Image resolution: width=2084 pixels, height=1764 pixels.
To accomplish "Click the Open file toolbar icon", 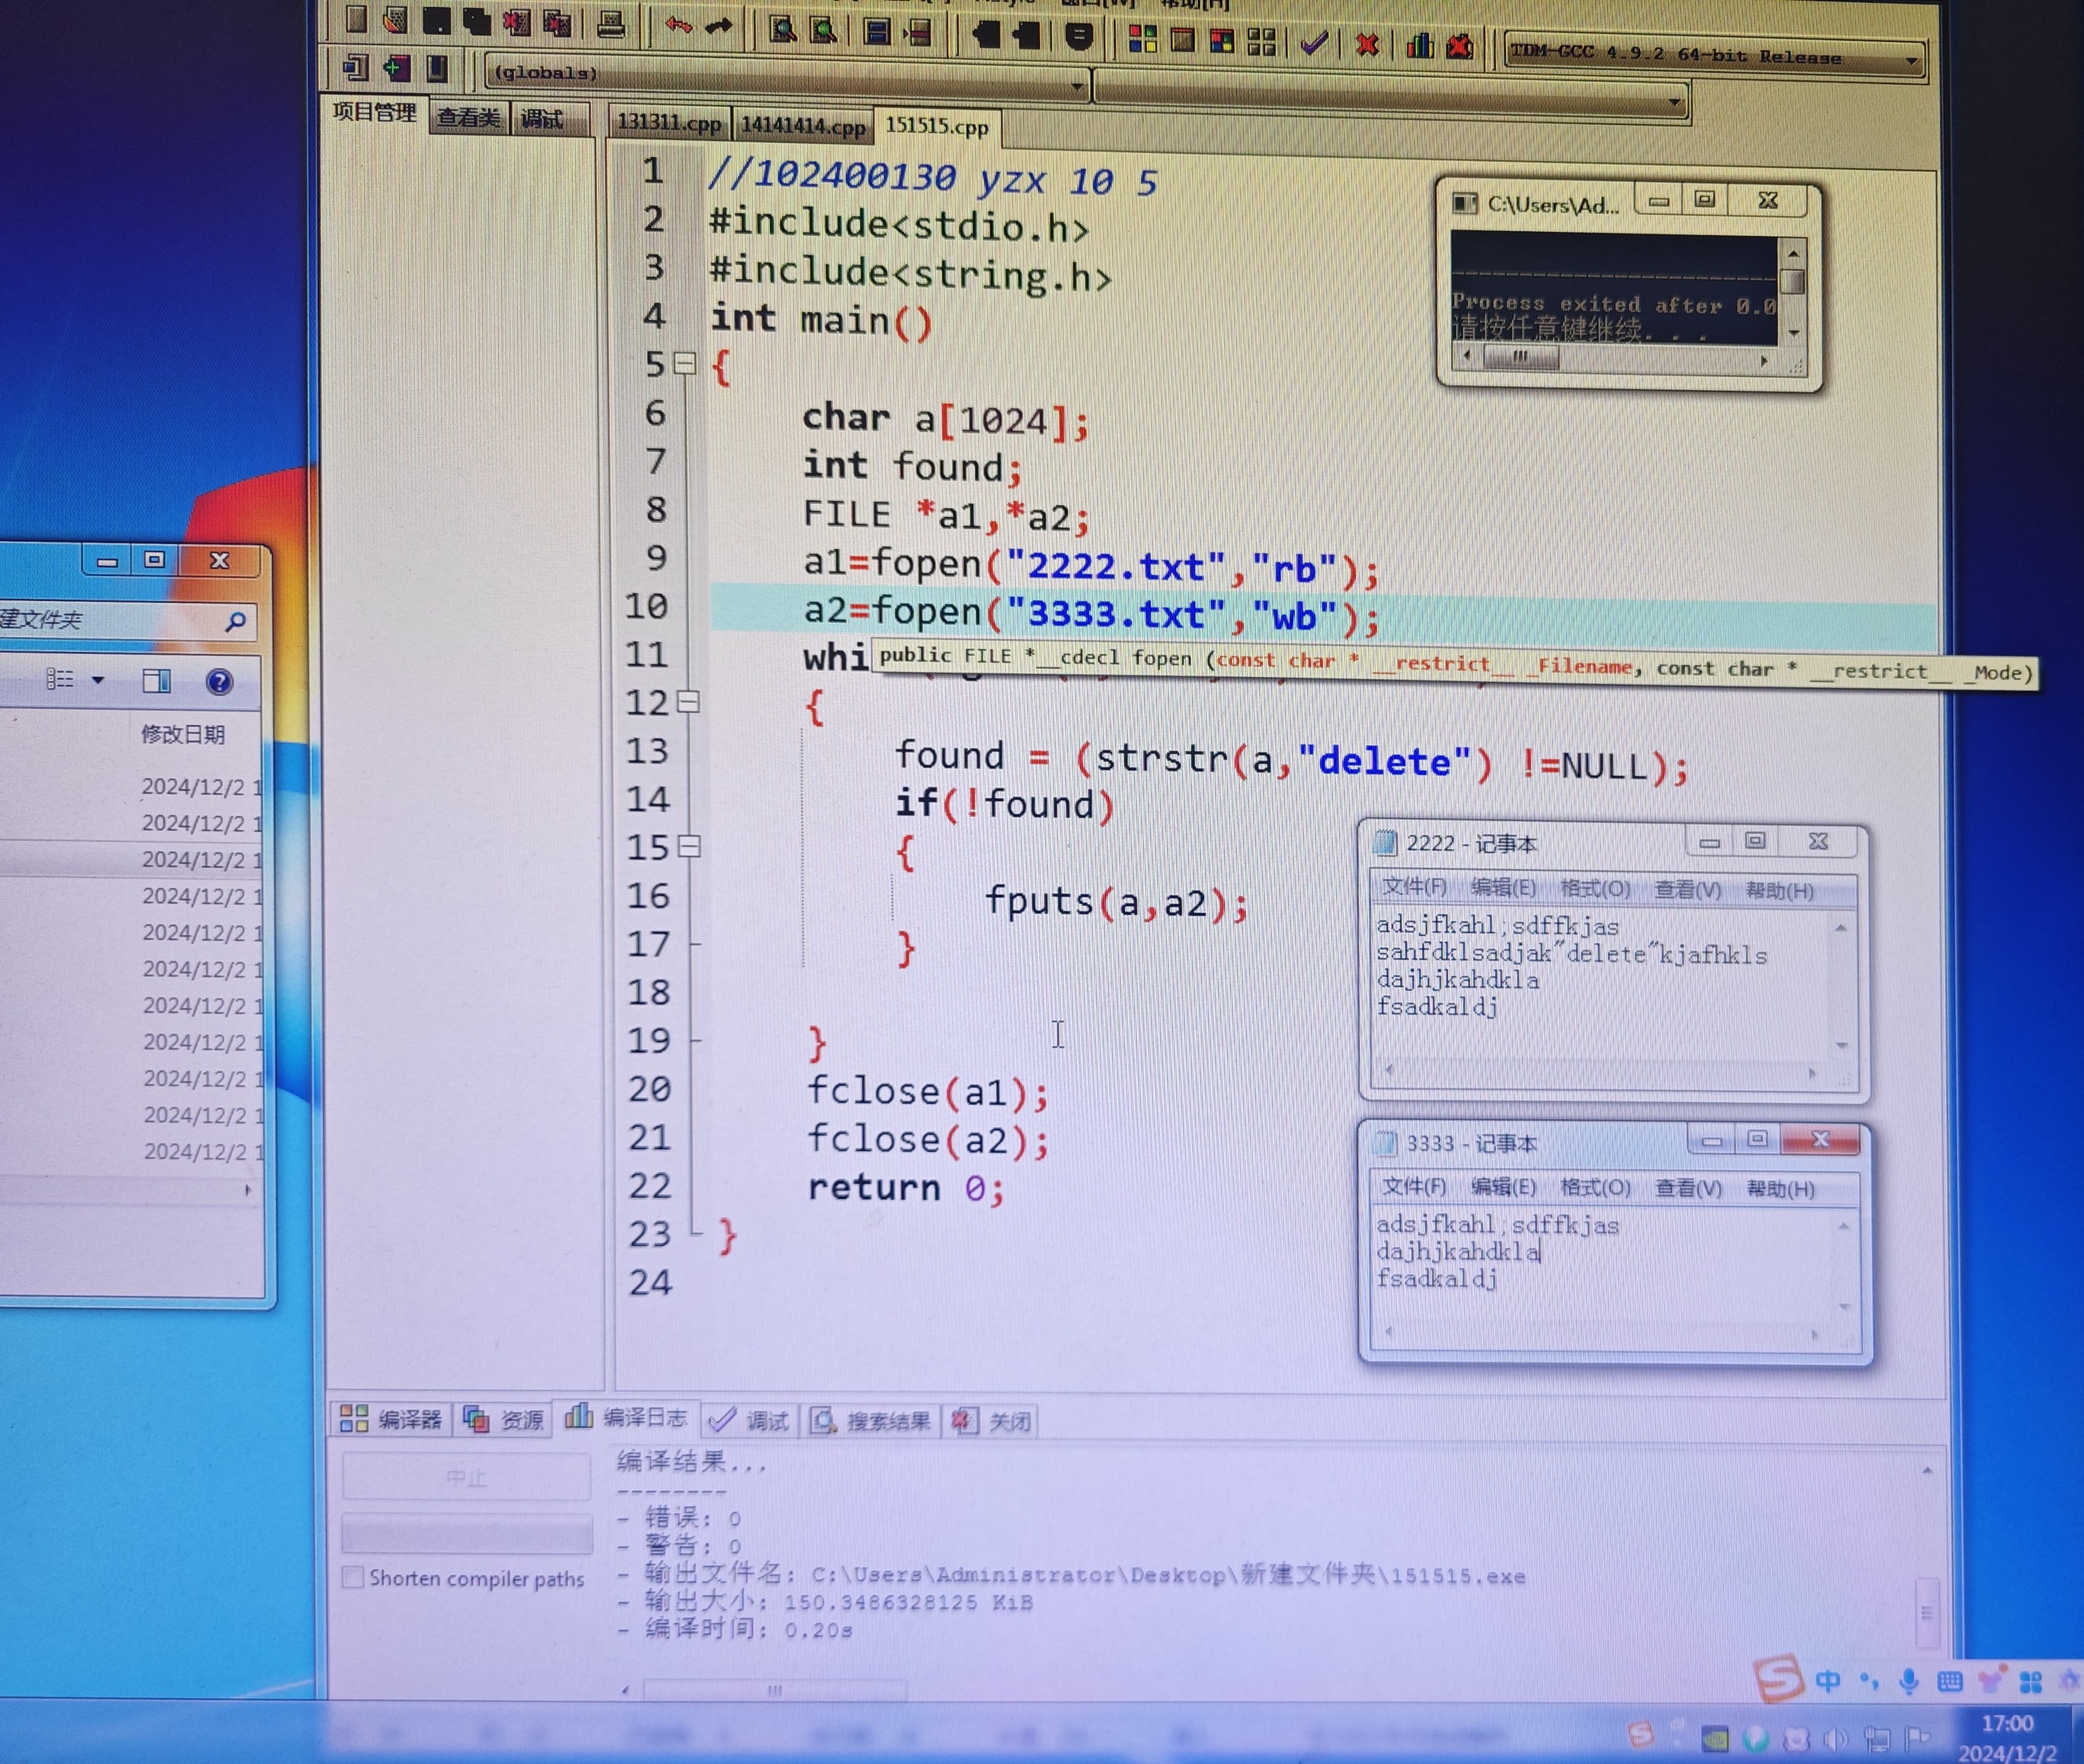I will pos(396,19).
